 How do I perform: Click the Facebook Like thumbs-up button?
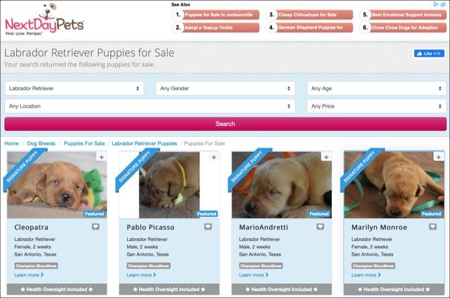coord(429,53)
